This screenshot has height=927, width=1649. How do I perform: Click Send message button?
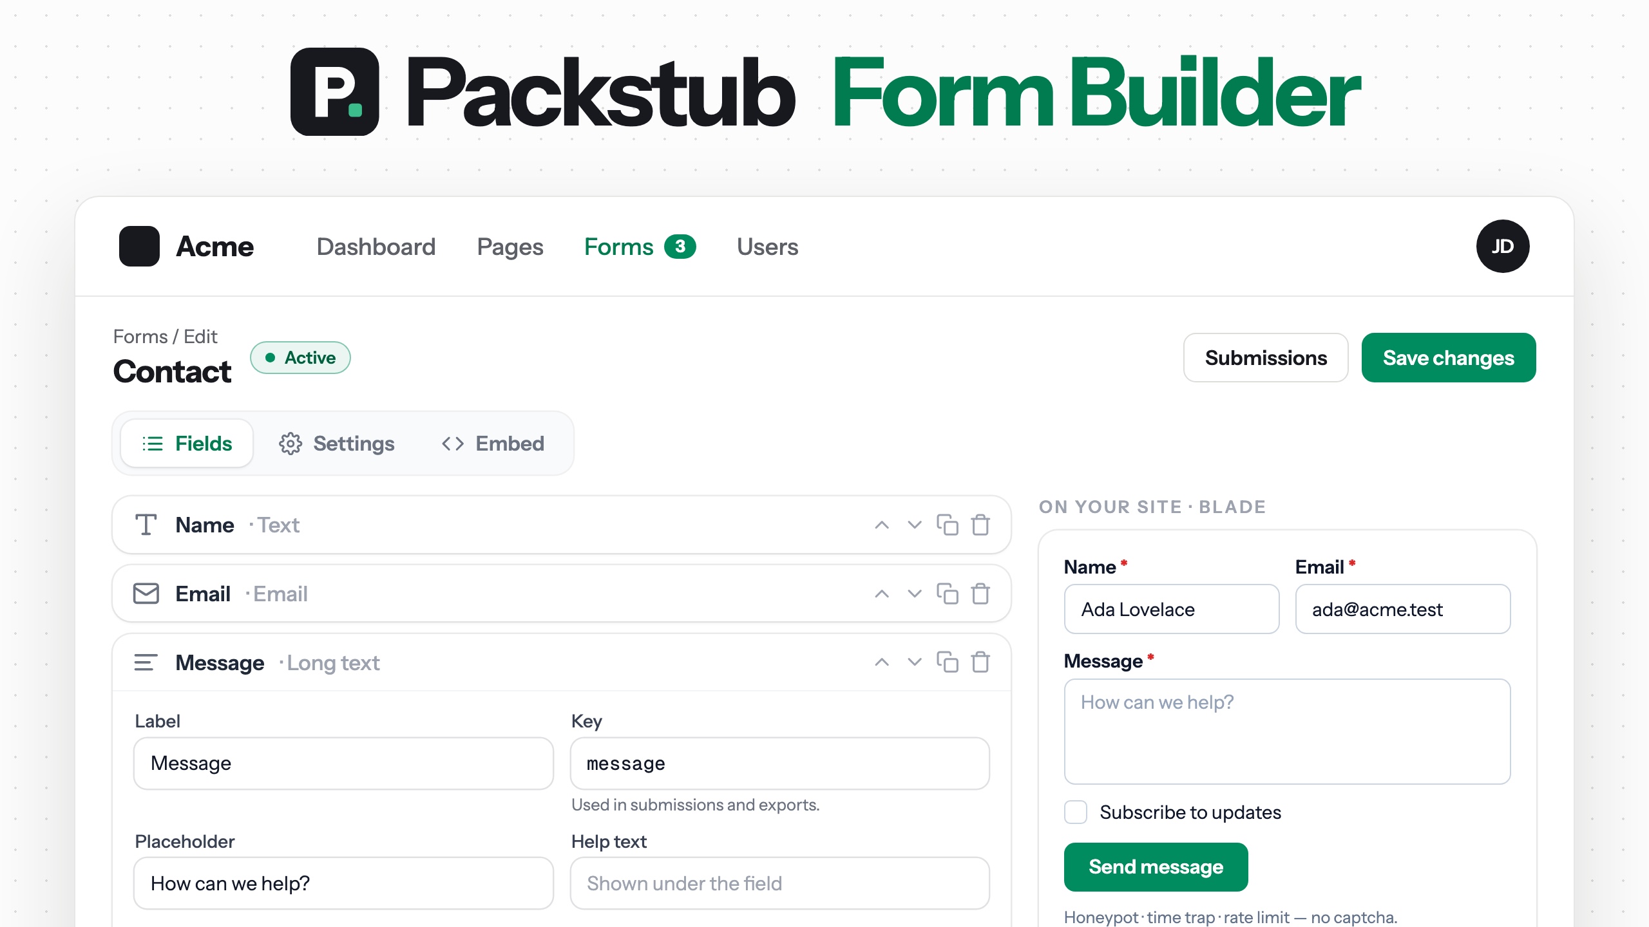tap(1156, 867)
